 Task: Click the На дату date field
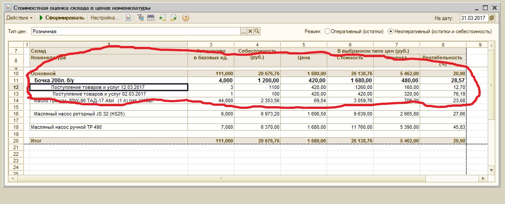tap(473, 18)
